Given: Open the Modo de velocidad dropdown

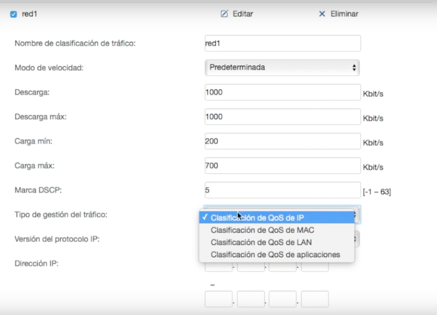Looking at the screenshot, I should pos(282,68).
